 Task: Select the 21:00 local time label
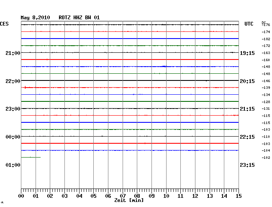(13, 53)
